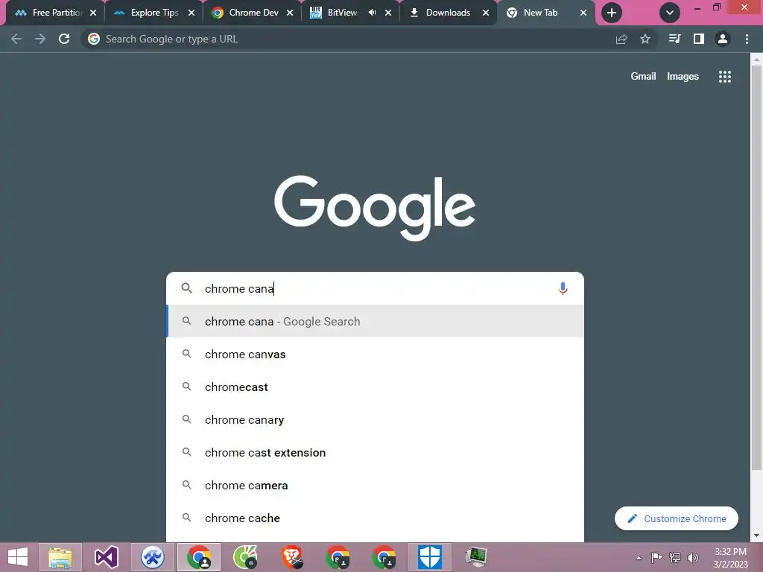The height and width of the screenshot is (572, 763).
Task: Click the page vertical scrollbar
Action: [756, 267]
